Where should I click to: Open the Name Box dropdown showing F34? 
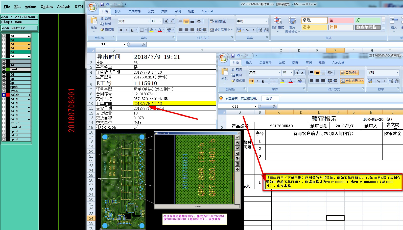125,45
